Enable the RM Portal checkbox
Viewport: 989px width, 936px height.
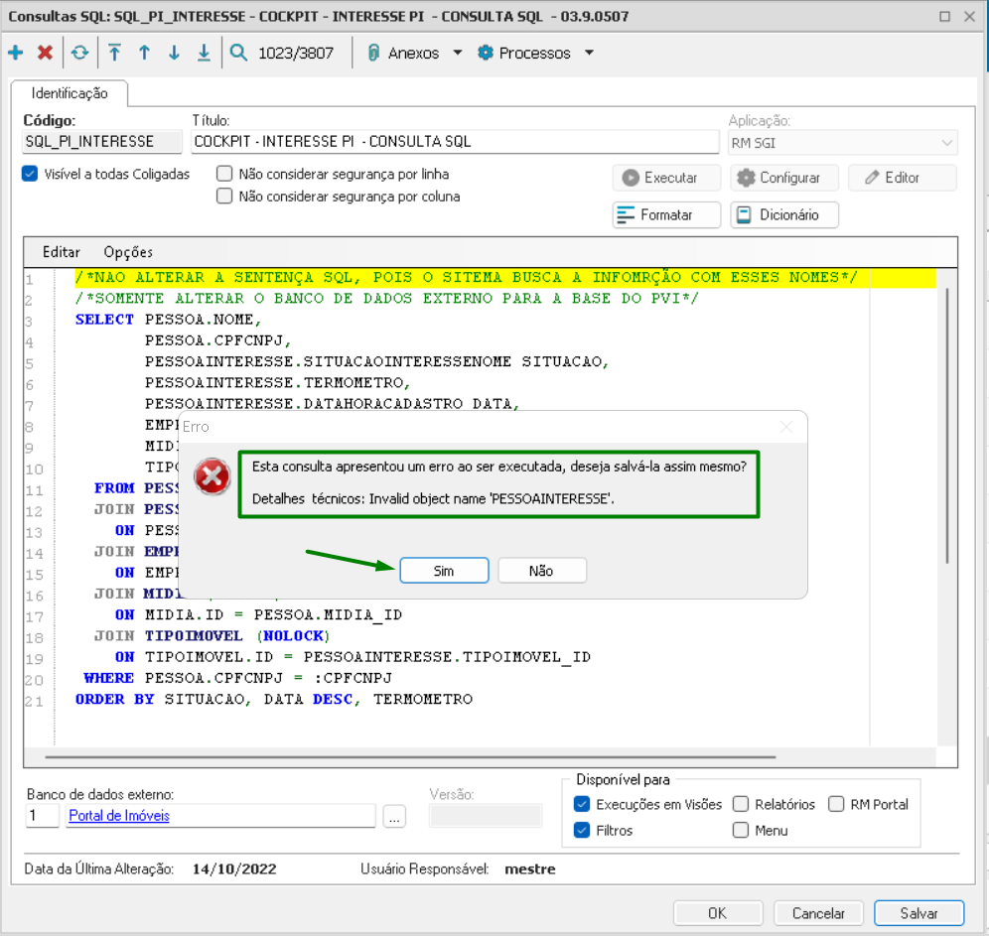pyautogui.click(x=836, y=804)
